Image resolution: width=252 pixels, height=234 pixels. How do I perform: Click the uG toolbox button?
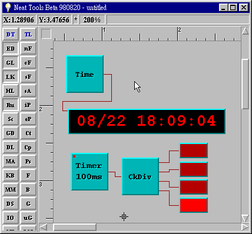[28, 218]
